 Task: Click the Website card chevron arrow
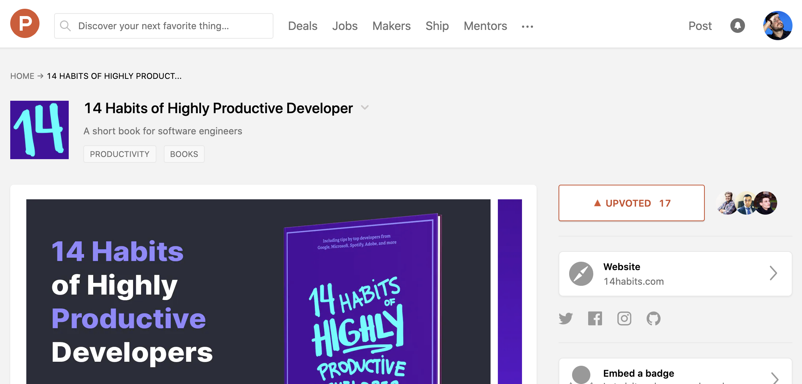pyautogui.click(x=773, y=273)
